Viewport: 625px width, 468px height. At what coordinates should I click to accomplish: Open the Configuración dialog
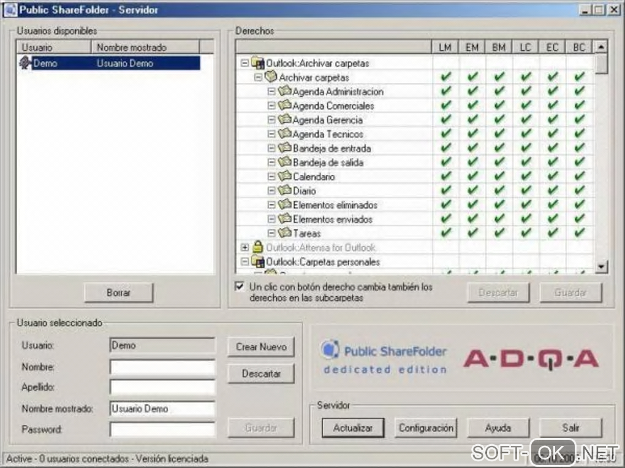tap(426, 428)
